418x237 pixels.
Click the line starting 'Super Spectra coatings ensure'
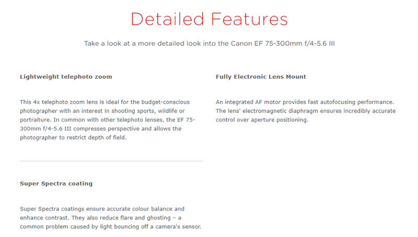pos(102,209)
